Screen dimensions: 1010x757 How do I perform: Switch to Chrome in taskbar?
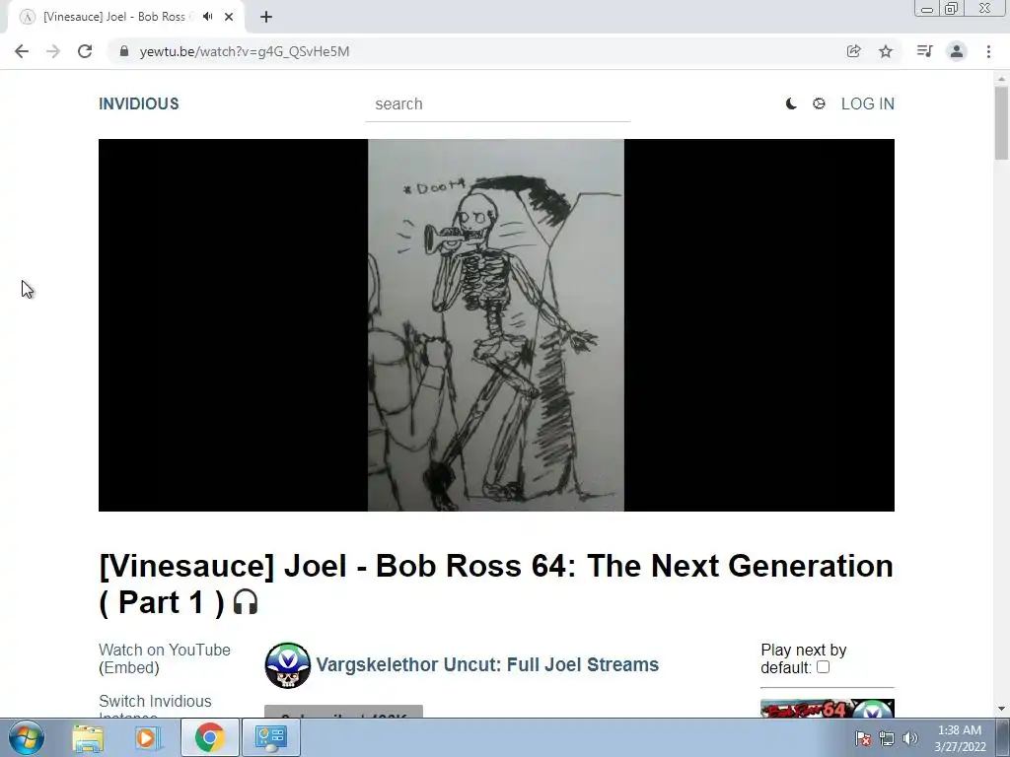209,737
